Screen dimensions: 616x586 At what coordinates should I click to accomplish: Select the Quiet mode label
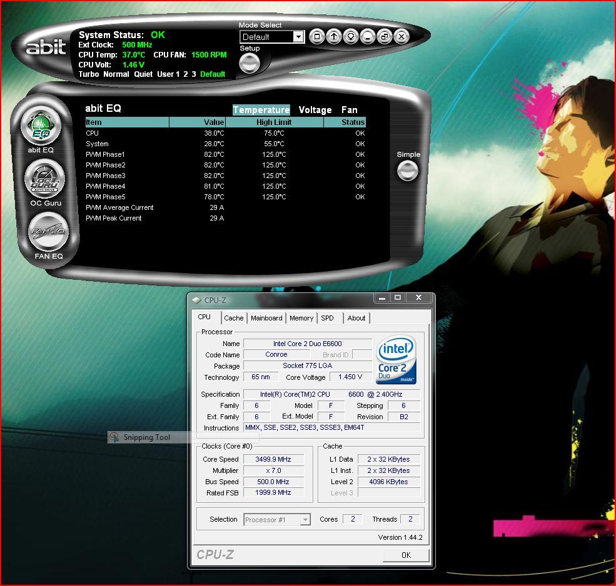coord(143,74)
